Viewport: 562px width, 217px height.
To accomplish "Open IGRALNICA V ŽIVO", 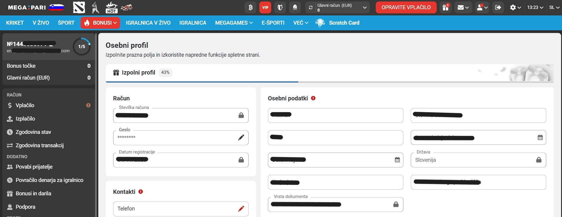I will pyautogui.click(x=148, y=23).
